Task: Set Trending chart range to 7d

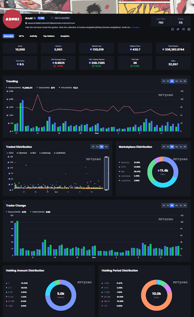Action: coord(168,81)
